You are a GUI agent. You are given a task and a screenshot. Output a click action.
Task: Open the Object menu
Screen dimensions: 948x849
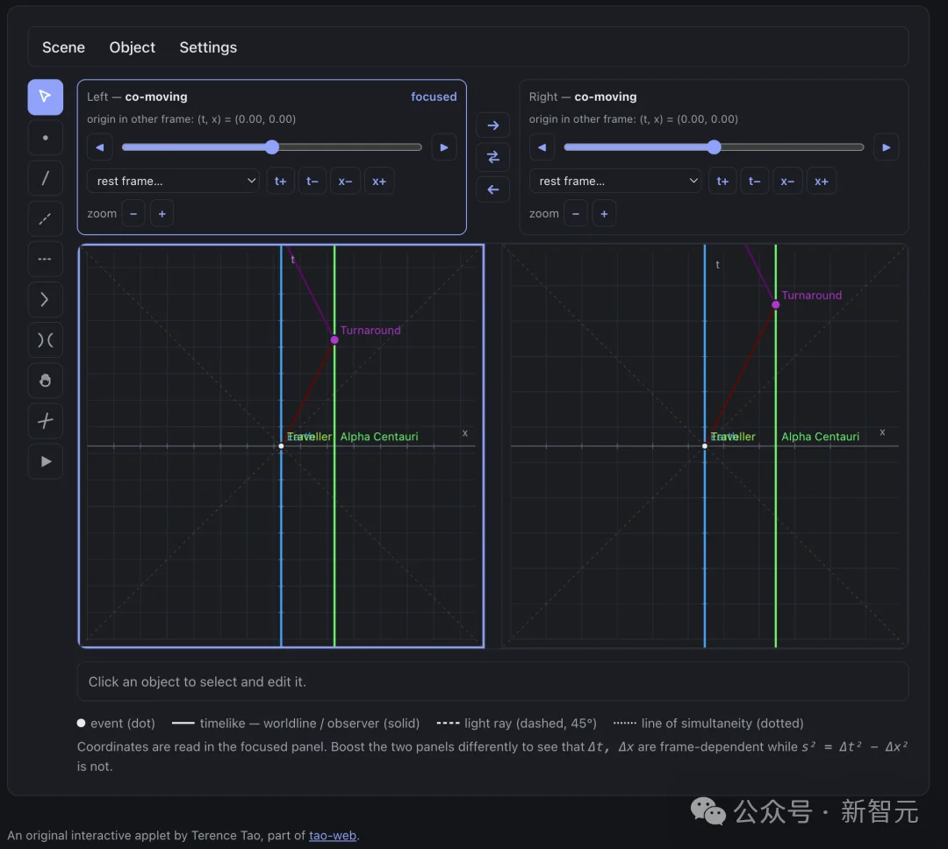point(132,47)
